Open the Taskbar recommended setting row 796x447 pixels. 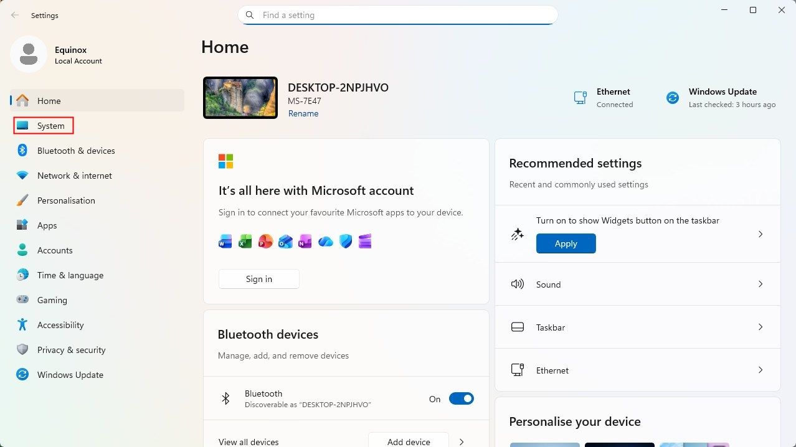[x=638, y=327]
